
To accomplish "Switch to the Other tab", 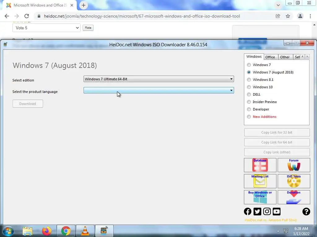I will tap(285, 57).
